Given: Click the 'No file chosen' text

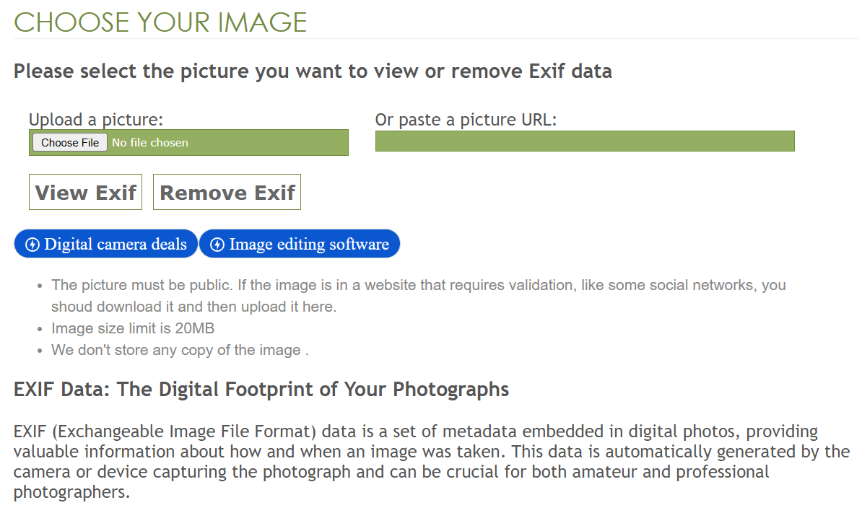Looking at the screenshot, I should pyautogui.click(x=150, y=143).
